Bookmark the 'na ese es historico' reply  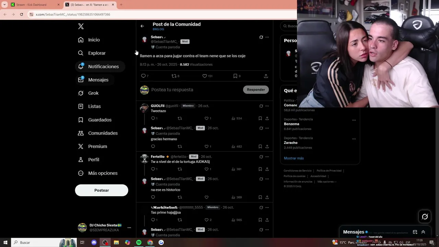260,197
